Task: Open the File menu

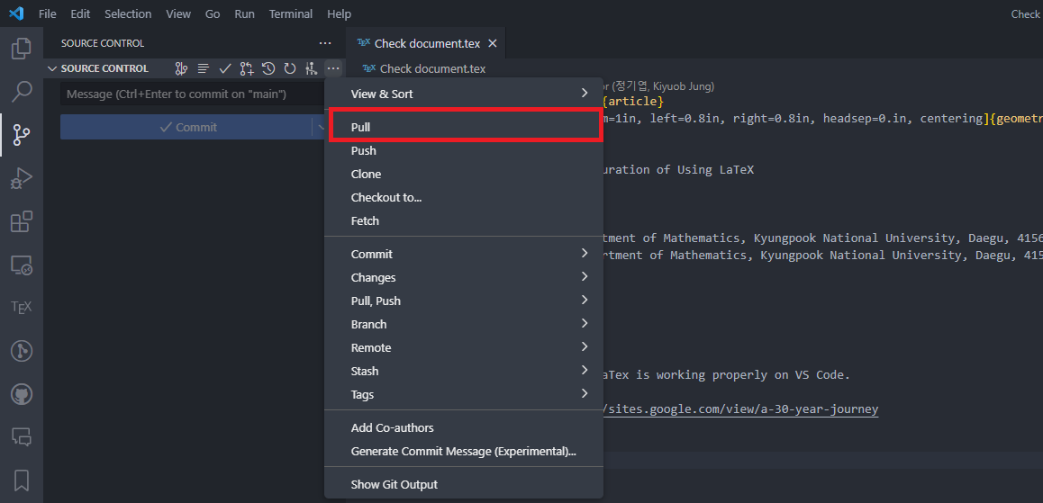Action: pyautogui.click(x=47, y=14)
